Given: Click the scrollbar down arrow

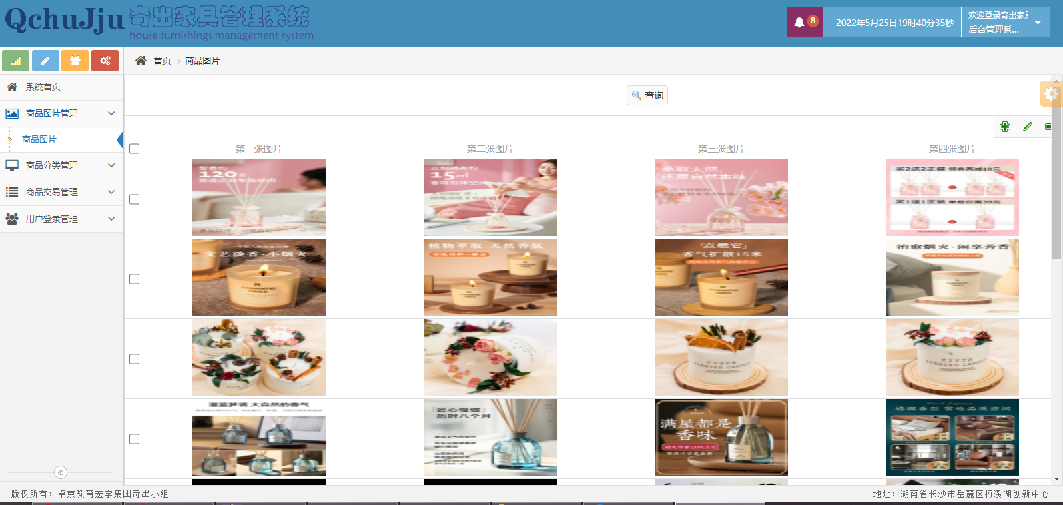Looking at the screenshot, I should click(x=1056, y=480).
